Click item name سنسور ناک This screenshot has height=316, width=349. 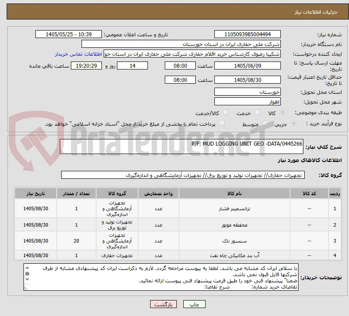click(x=234, y=241)
